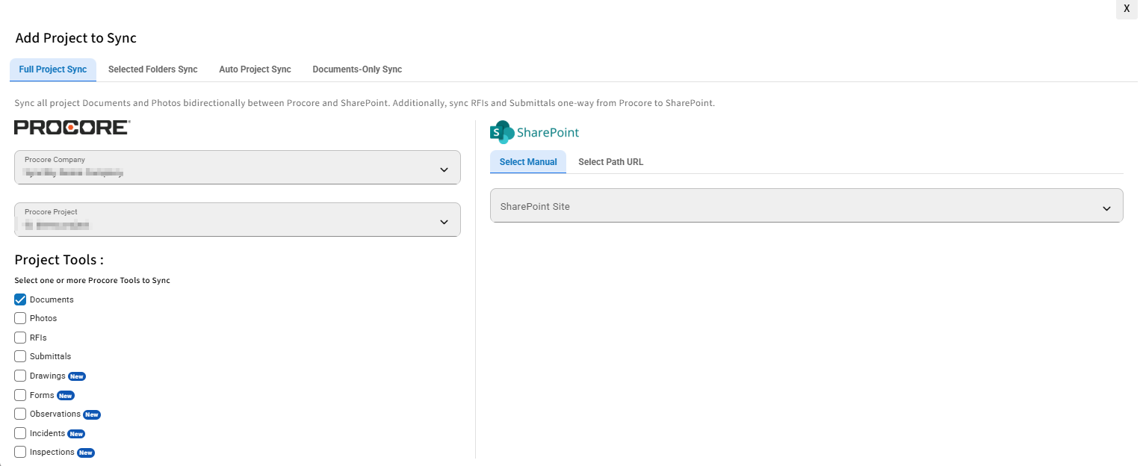Screen dimensions: 1143x466
Task: Click 'Select one or more Procore Tools to Sync'
Action: [x=93, y=281]
